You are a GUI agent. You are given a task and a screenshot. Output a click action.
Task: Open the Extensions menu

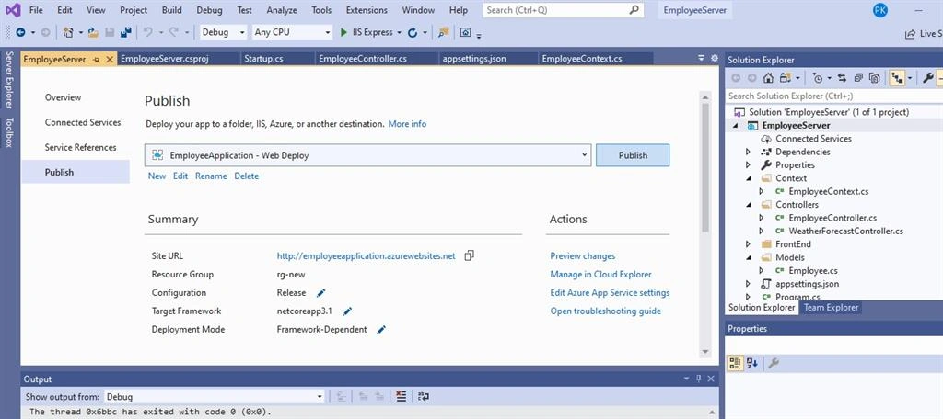coord(367,10)
